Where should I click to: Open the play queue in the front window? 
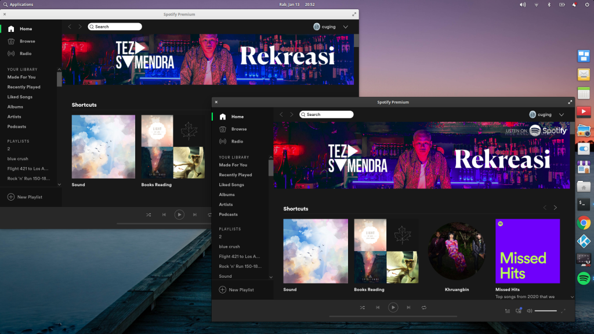(507, 311)
